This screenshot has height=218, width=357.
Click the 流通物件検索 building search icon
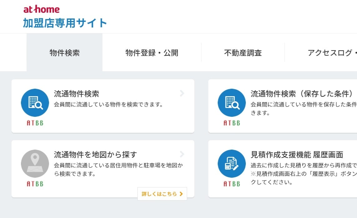(x=35, y=103)
